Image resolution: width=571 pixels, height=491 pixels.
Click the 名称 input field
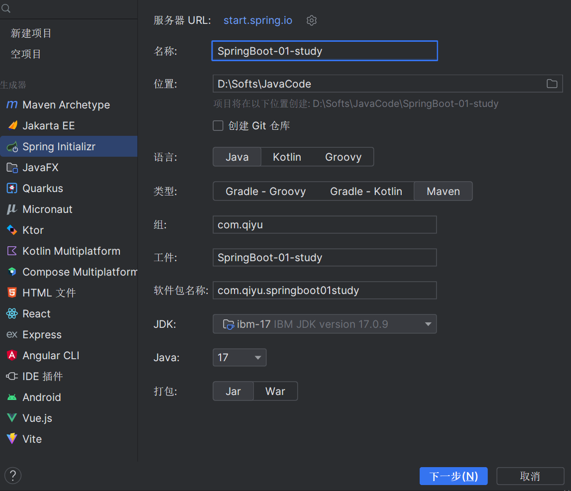click(324, 51)
